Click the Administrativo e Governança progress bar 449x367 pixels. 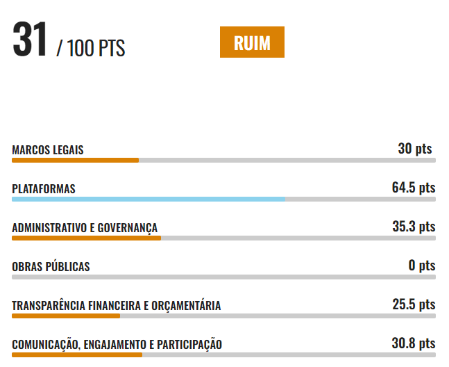click(x=223, y=238)
